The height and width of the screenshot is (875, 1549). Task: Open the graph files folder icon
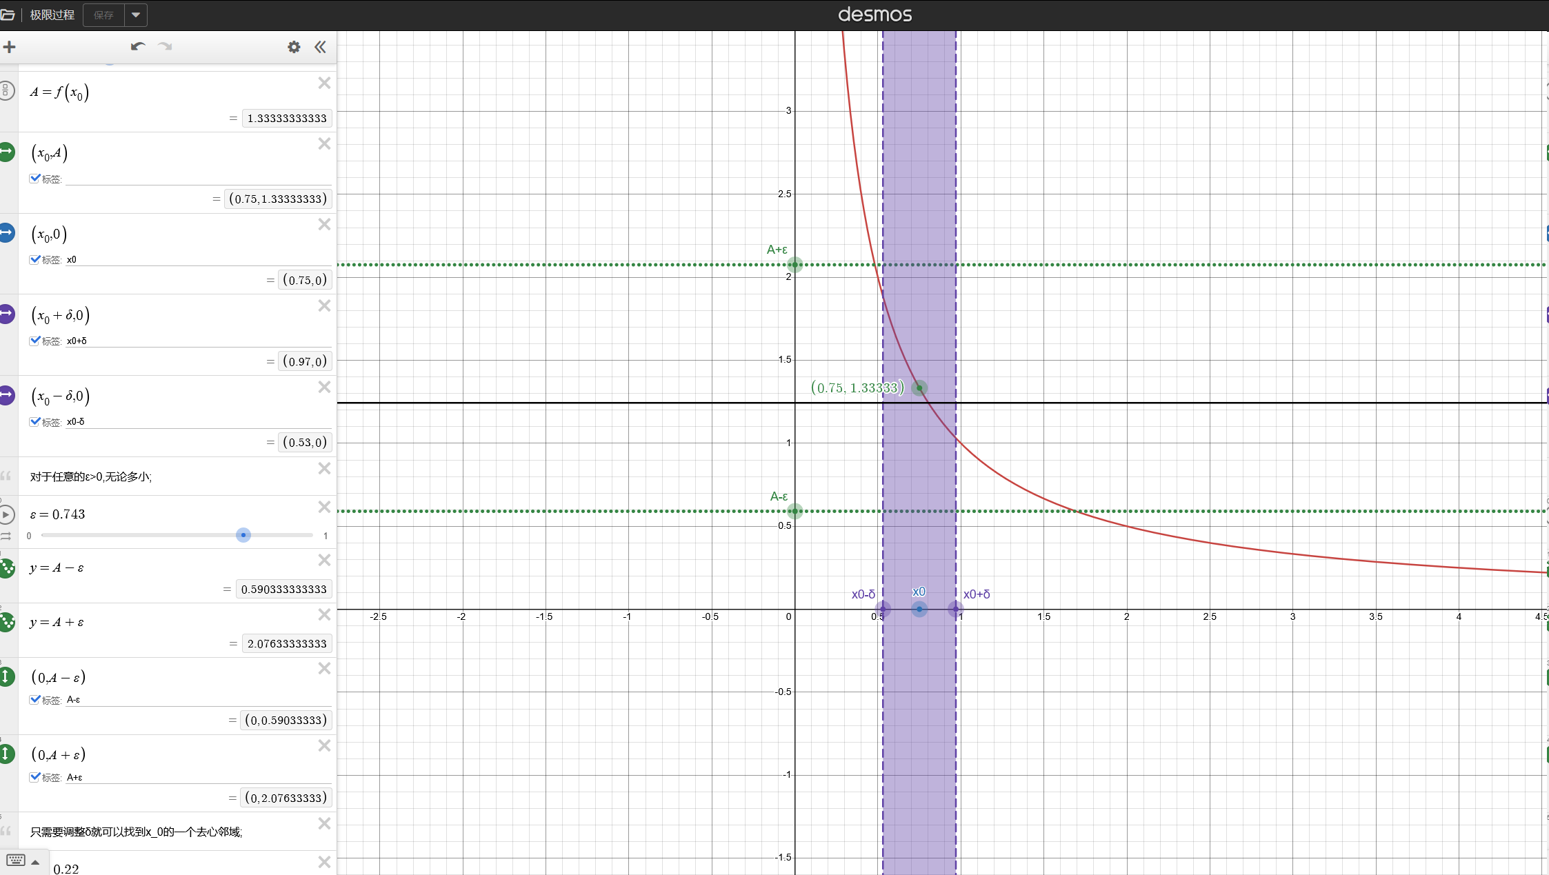tap(8, 14)
